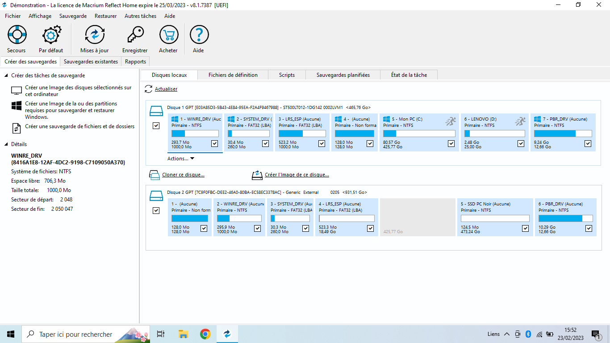Click the running figure icon on Mon PC (C:)

tap(451, 121)
